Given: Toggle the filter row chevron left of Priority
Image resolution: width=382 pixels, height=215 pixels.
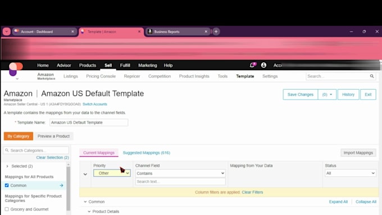Looking at the screenshot, I should (85, 175).
